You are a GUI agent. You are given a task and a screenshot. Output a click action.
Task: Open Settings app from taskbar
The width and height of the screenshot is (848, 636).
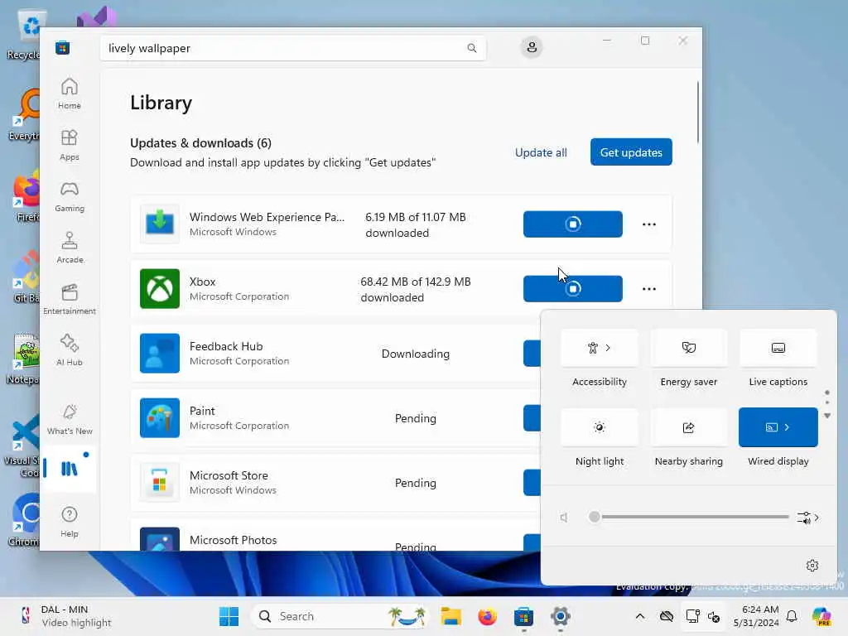[x=561, y=616]
